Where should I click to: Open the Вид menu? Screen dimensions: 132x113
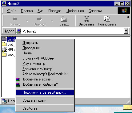[40, 11]
